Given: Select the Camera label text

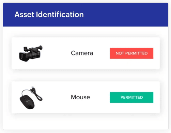Looking at the screenshot, I should [82, 53].
